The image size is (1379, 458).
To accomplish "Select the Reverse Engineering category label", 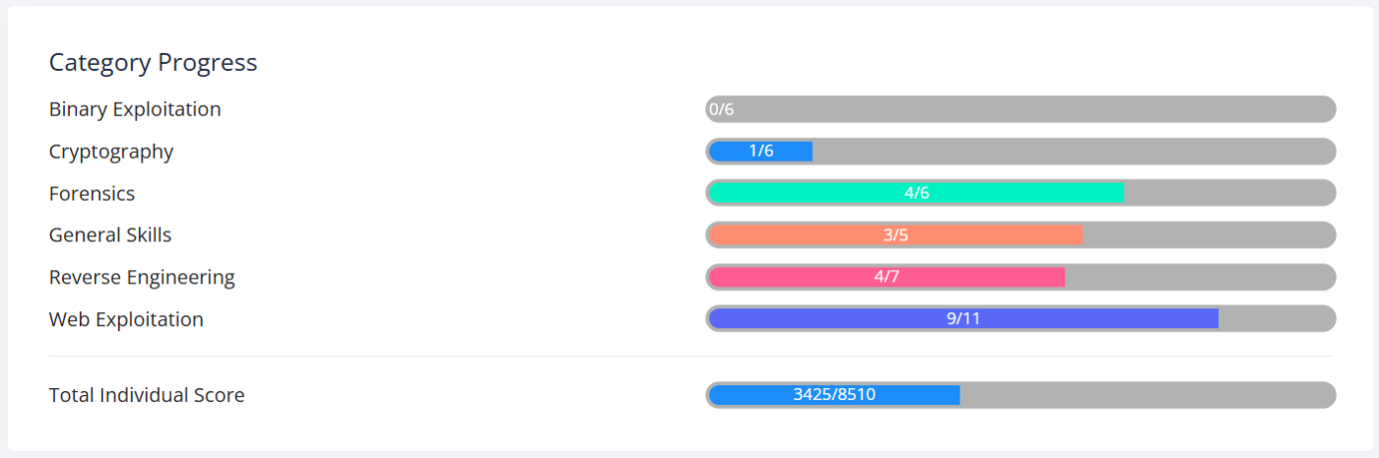I will (142, 277).
